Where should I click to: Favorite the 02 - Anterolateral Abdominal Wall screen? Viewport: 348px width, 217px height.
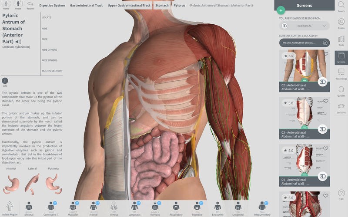326,53
